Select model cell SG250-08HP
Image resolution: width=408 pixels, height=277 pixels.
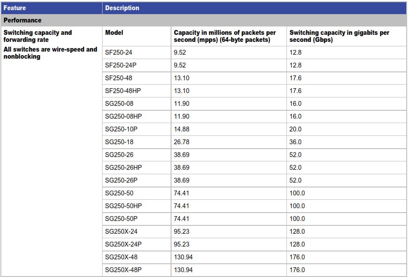click(137, 116)
